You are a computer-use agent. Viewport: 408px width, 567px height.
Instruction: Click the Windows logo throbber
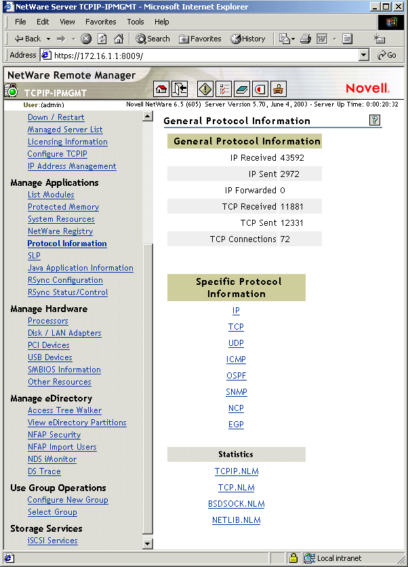click(x=391, y=22)
